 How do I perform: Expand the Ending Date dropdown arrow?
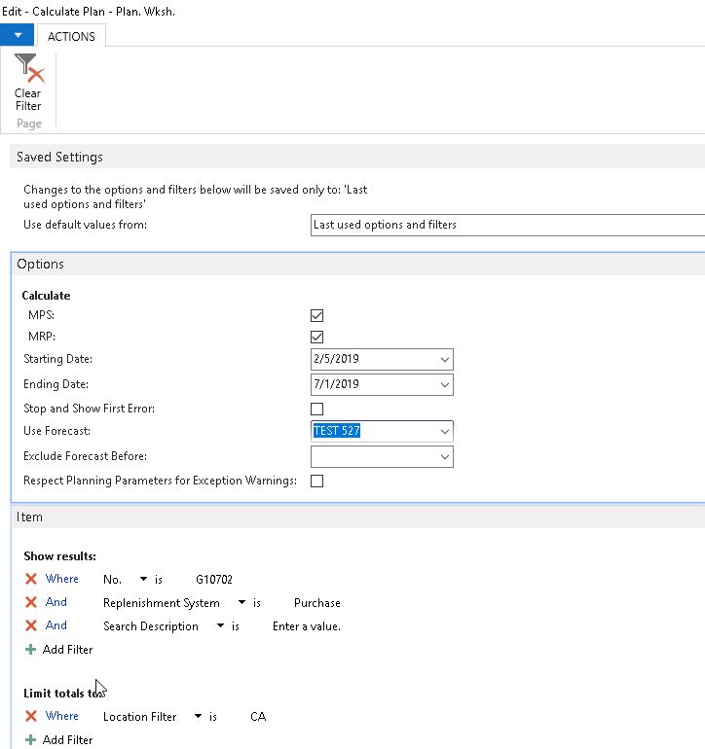coord(445,384)
